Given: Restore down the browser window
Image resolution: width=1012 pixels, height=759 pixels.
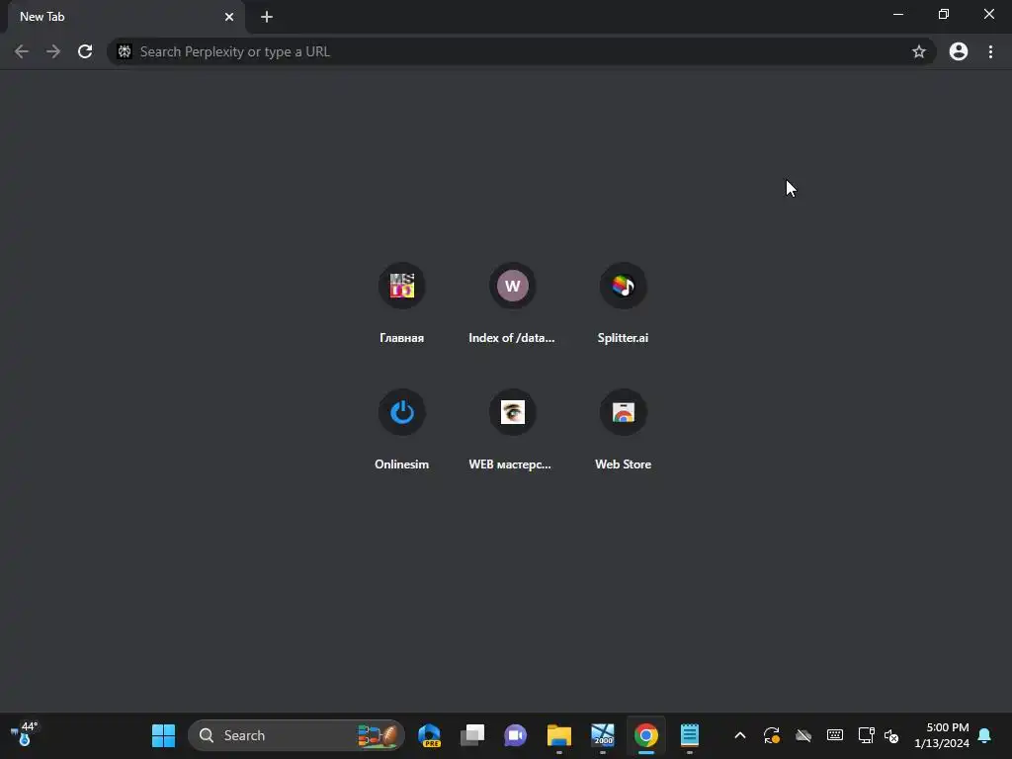Looking at the screenshot, I should coord(944,14).
